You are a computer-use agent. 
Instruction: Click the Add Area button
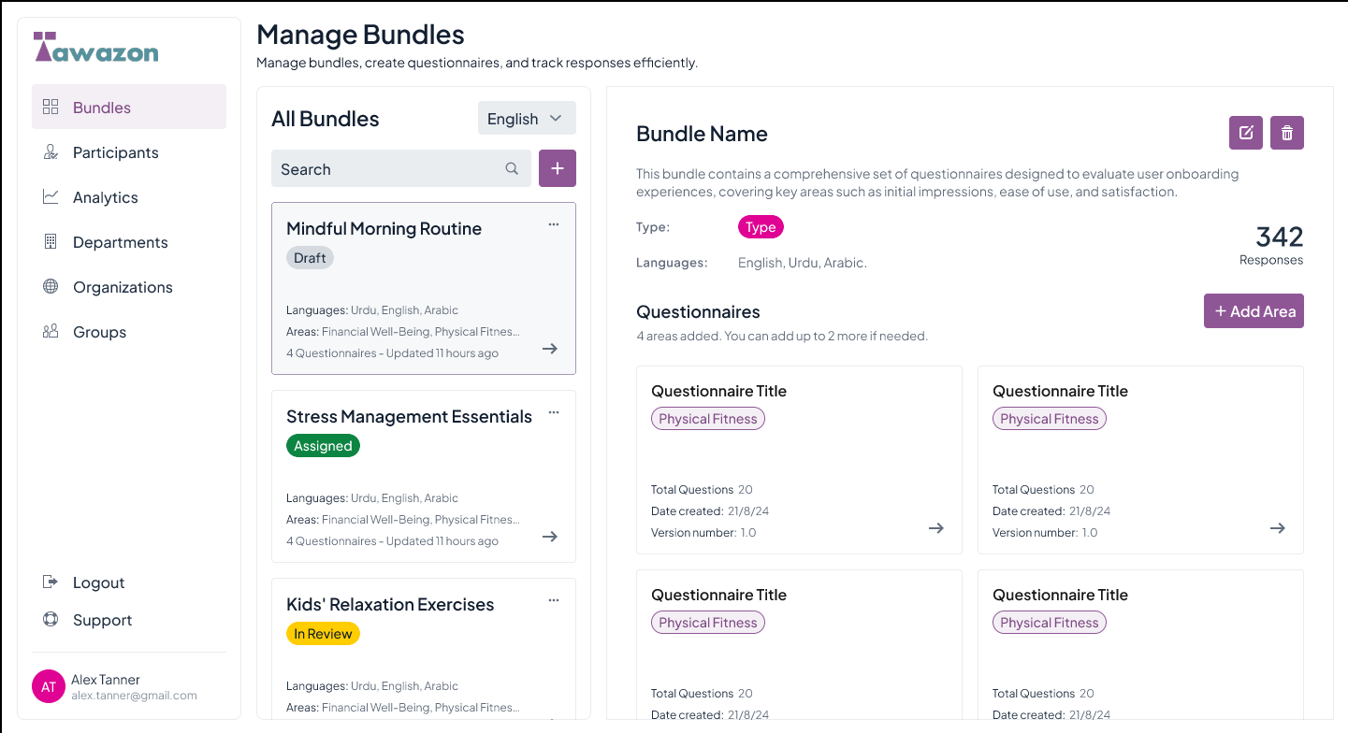[x=1253, y=311]
